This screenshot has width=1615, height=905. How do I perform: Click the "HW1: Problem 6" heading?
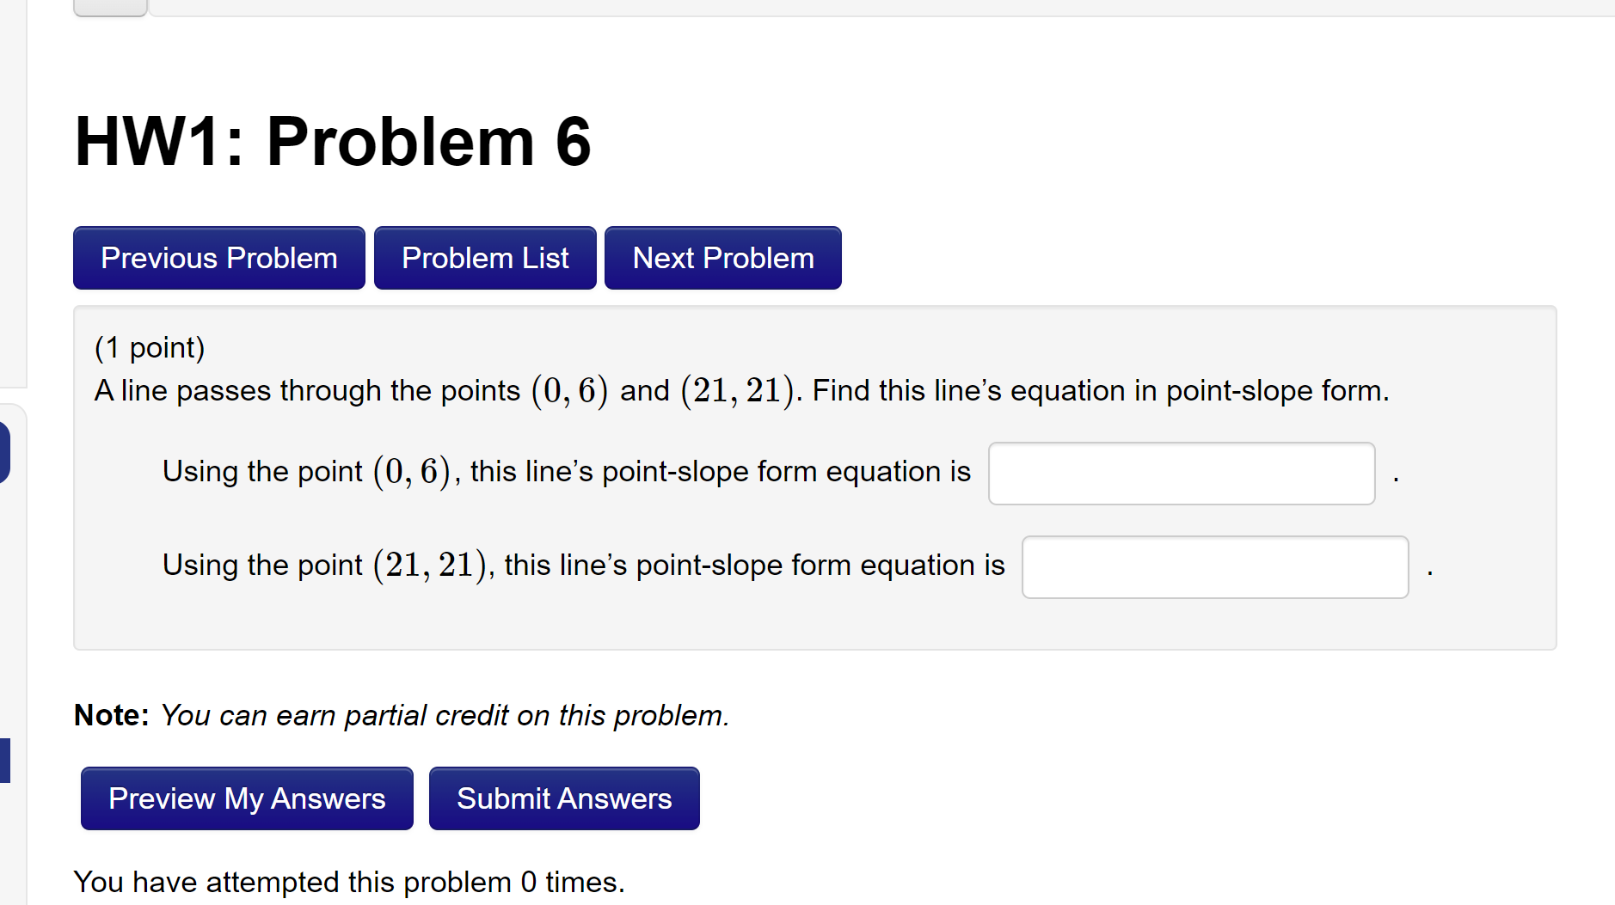click(332, 142)
